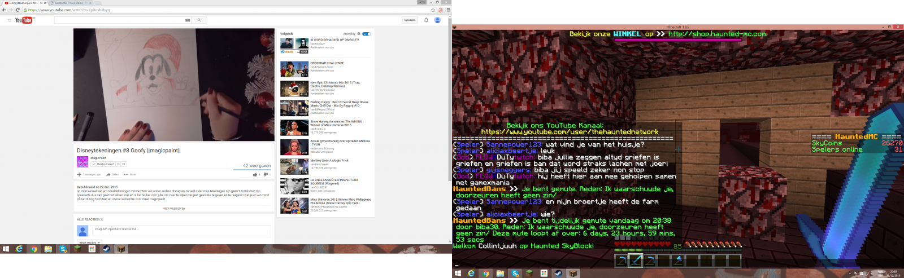Like the video with thumbs up
904x278 pixels.
[x=256, y=174]
